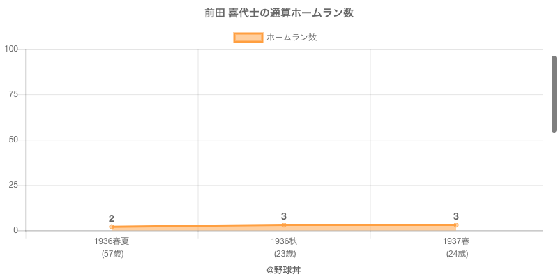The image size is (558, 279).
Task: Click the 25 y-axis tick label
Action: pos(13,185)
